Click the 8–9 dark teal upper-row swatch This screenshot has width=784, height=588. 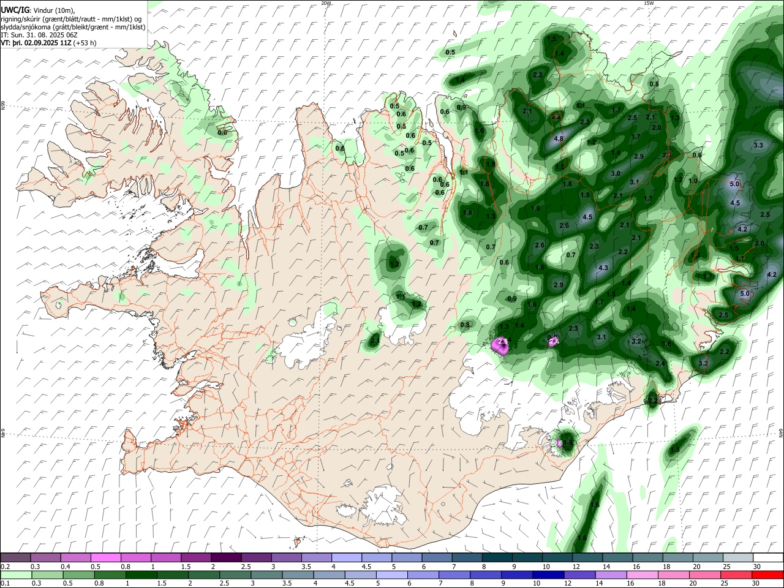[497, 557]
